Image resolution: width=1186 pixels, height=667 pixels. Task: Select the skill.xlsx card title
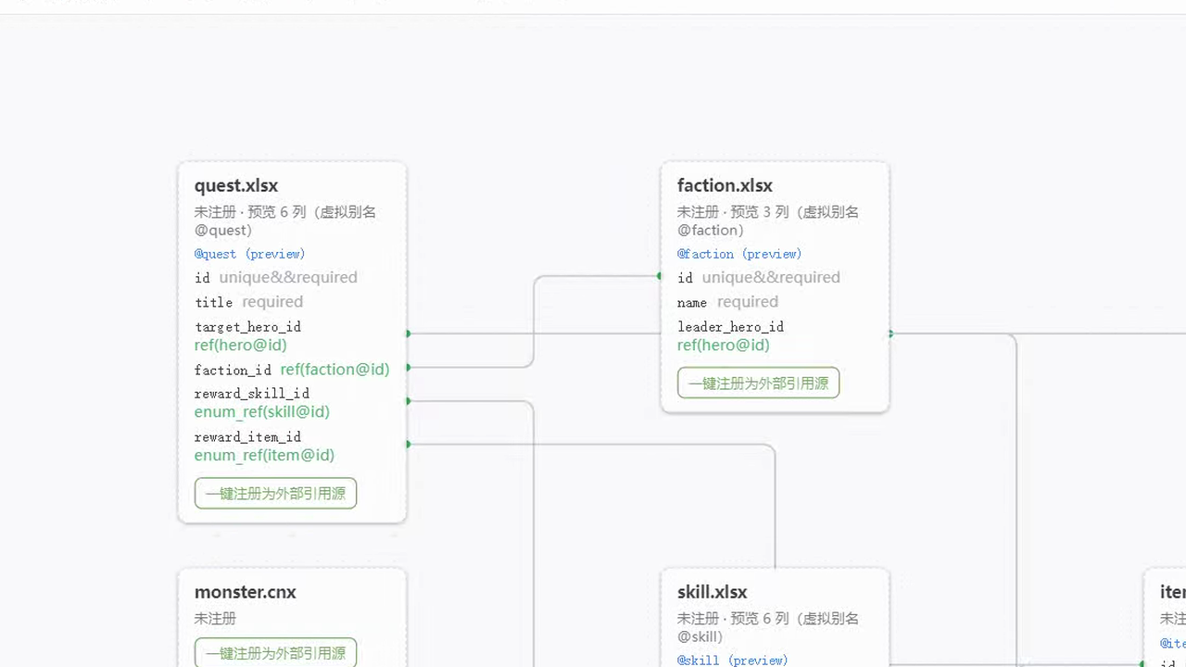point(712,592)
